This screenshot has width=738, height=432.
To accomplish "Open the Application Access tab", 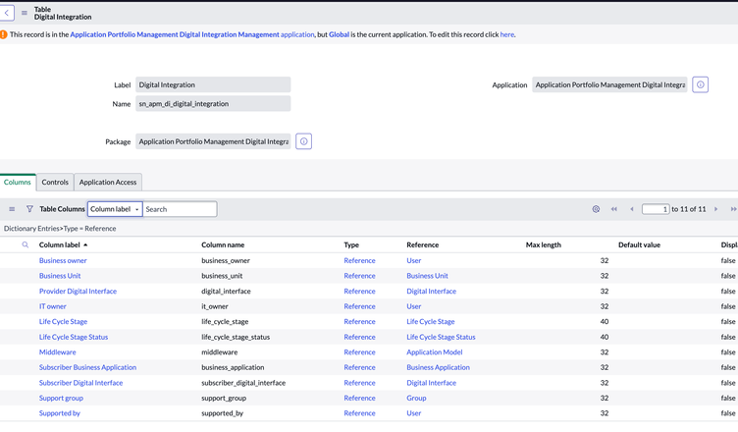I will click(108, 183).
